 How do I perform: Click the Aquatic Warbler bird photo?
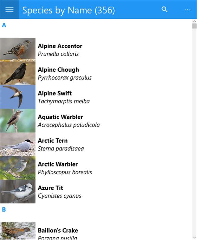(18, 121)
